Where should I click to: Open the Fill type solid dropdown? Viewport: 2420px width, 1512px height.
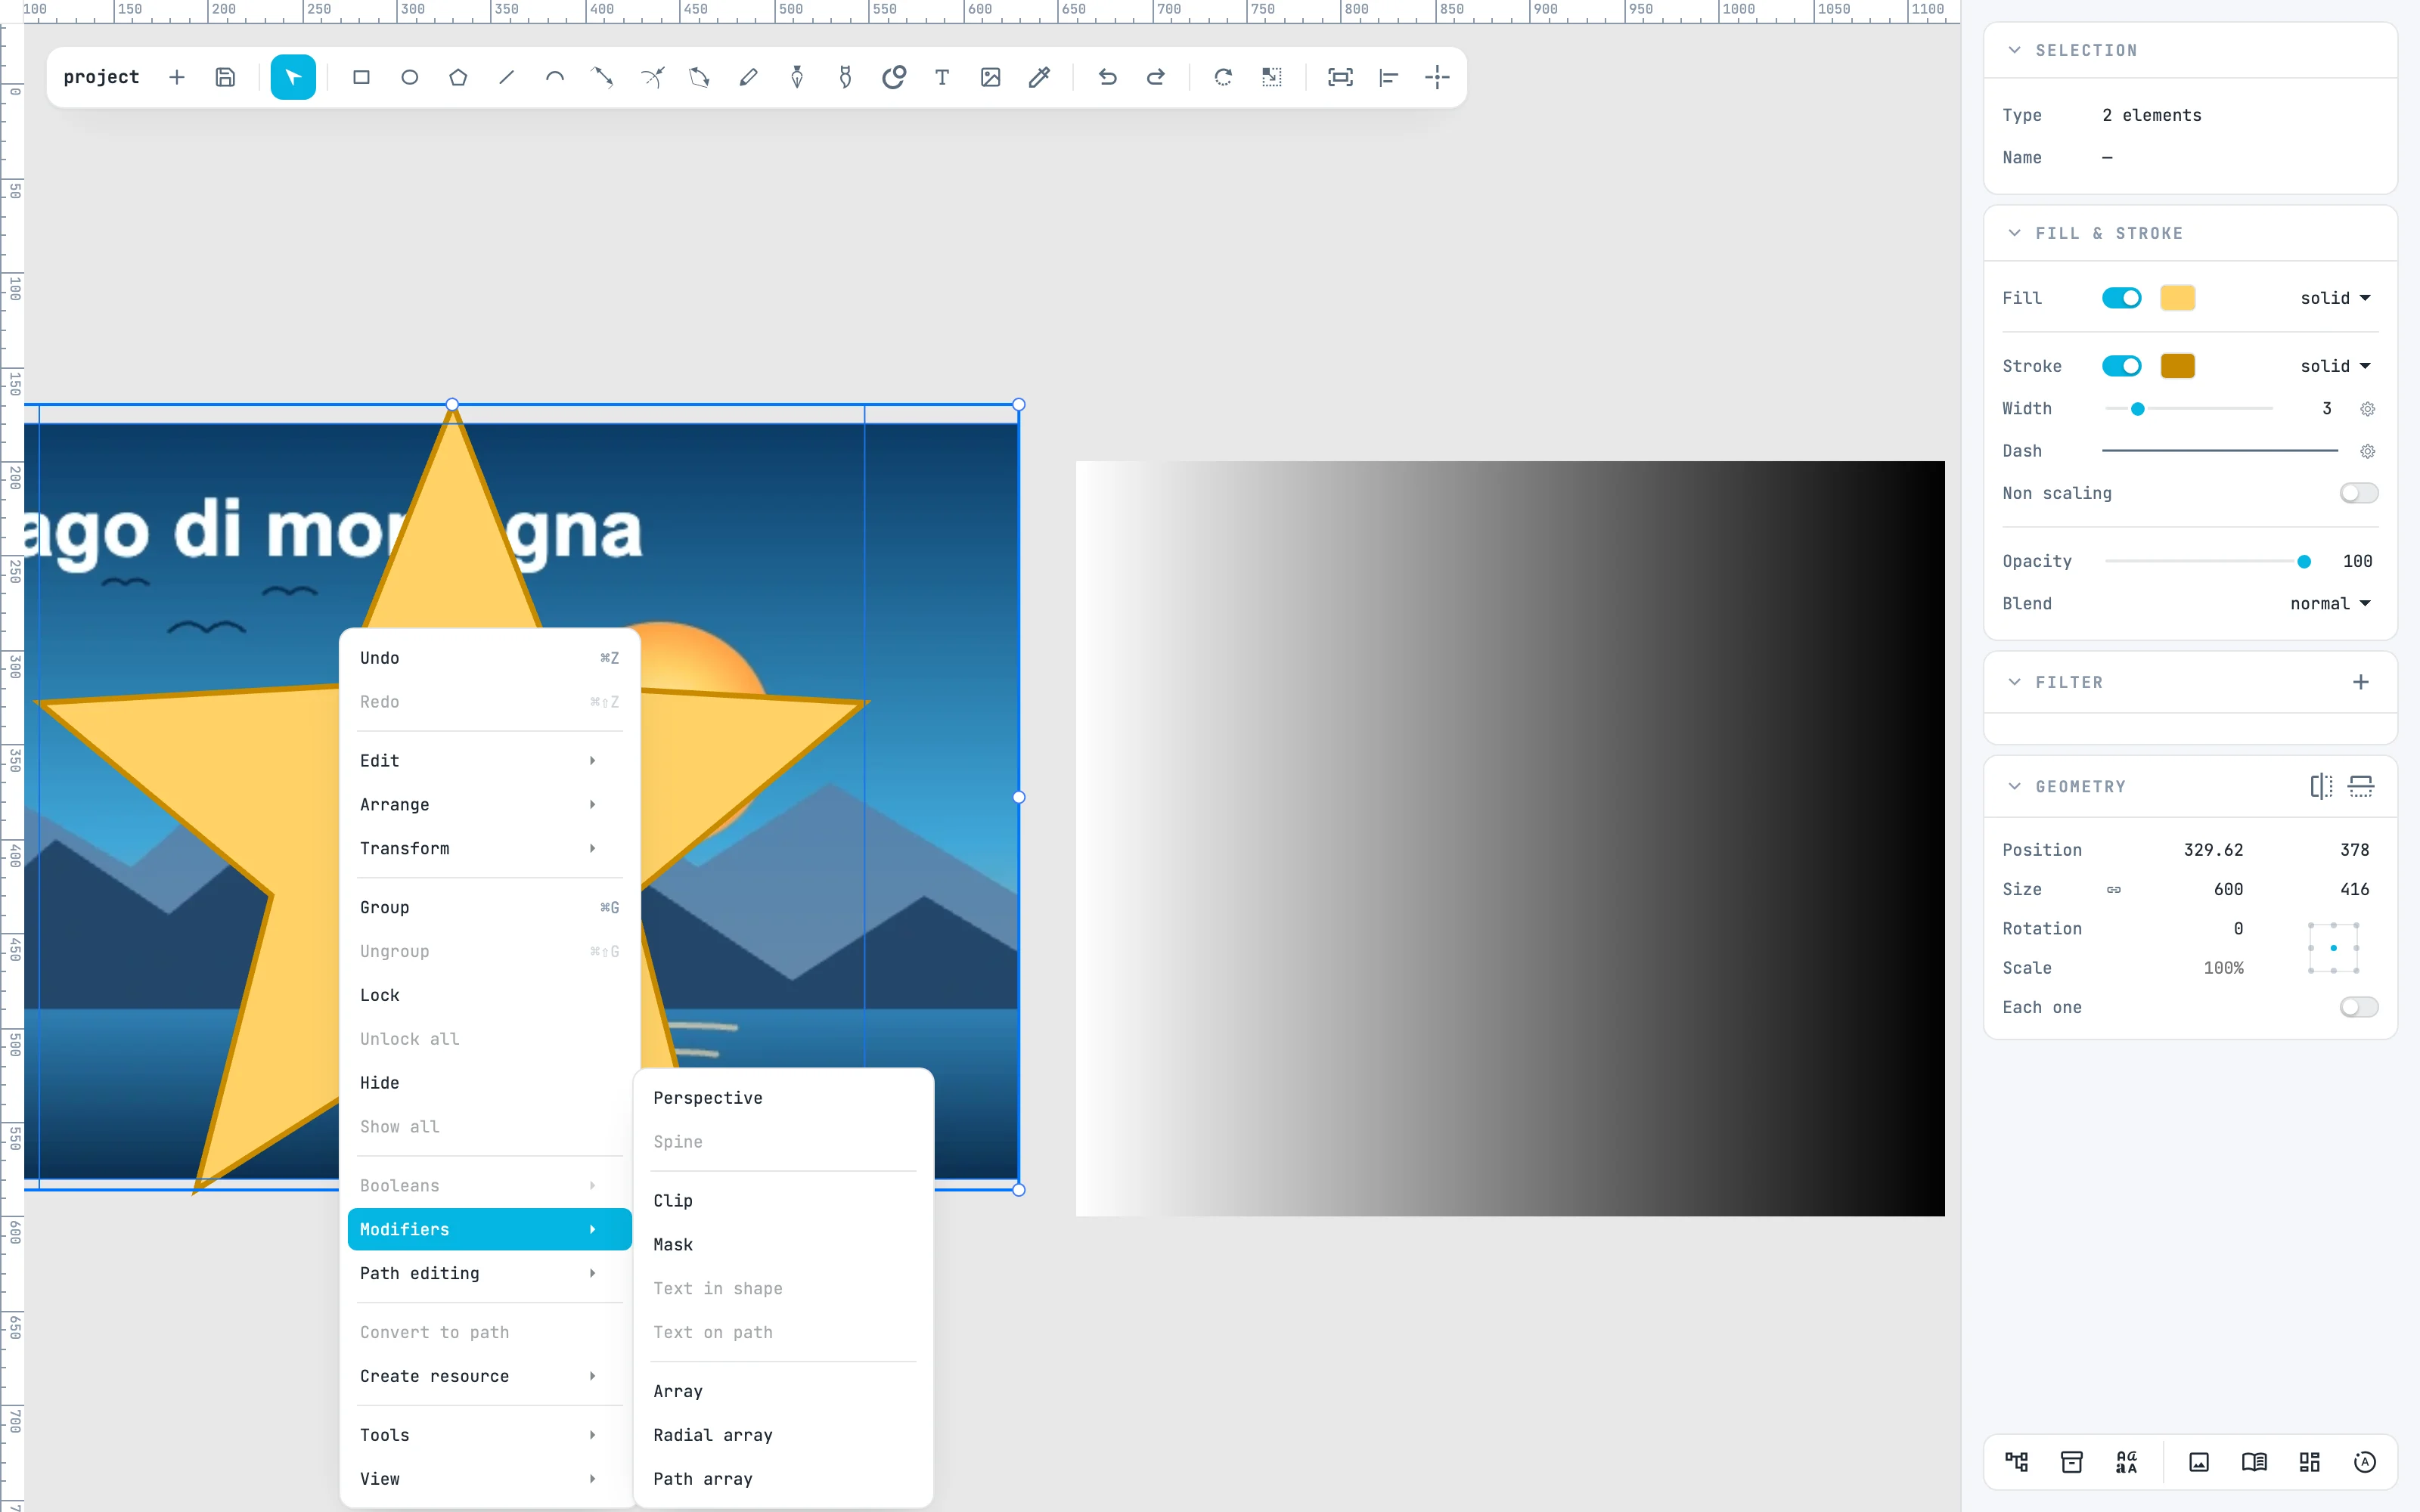pos(2335,298)
